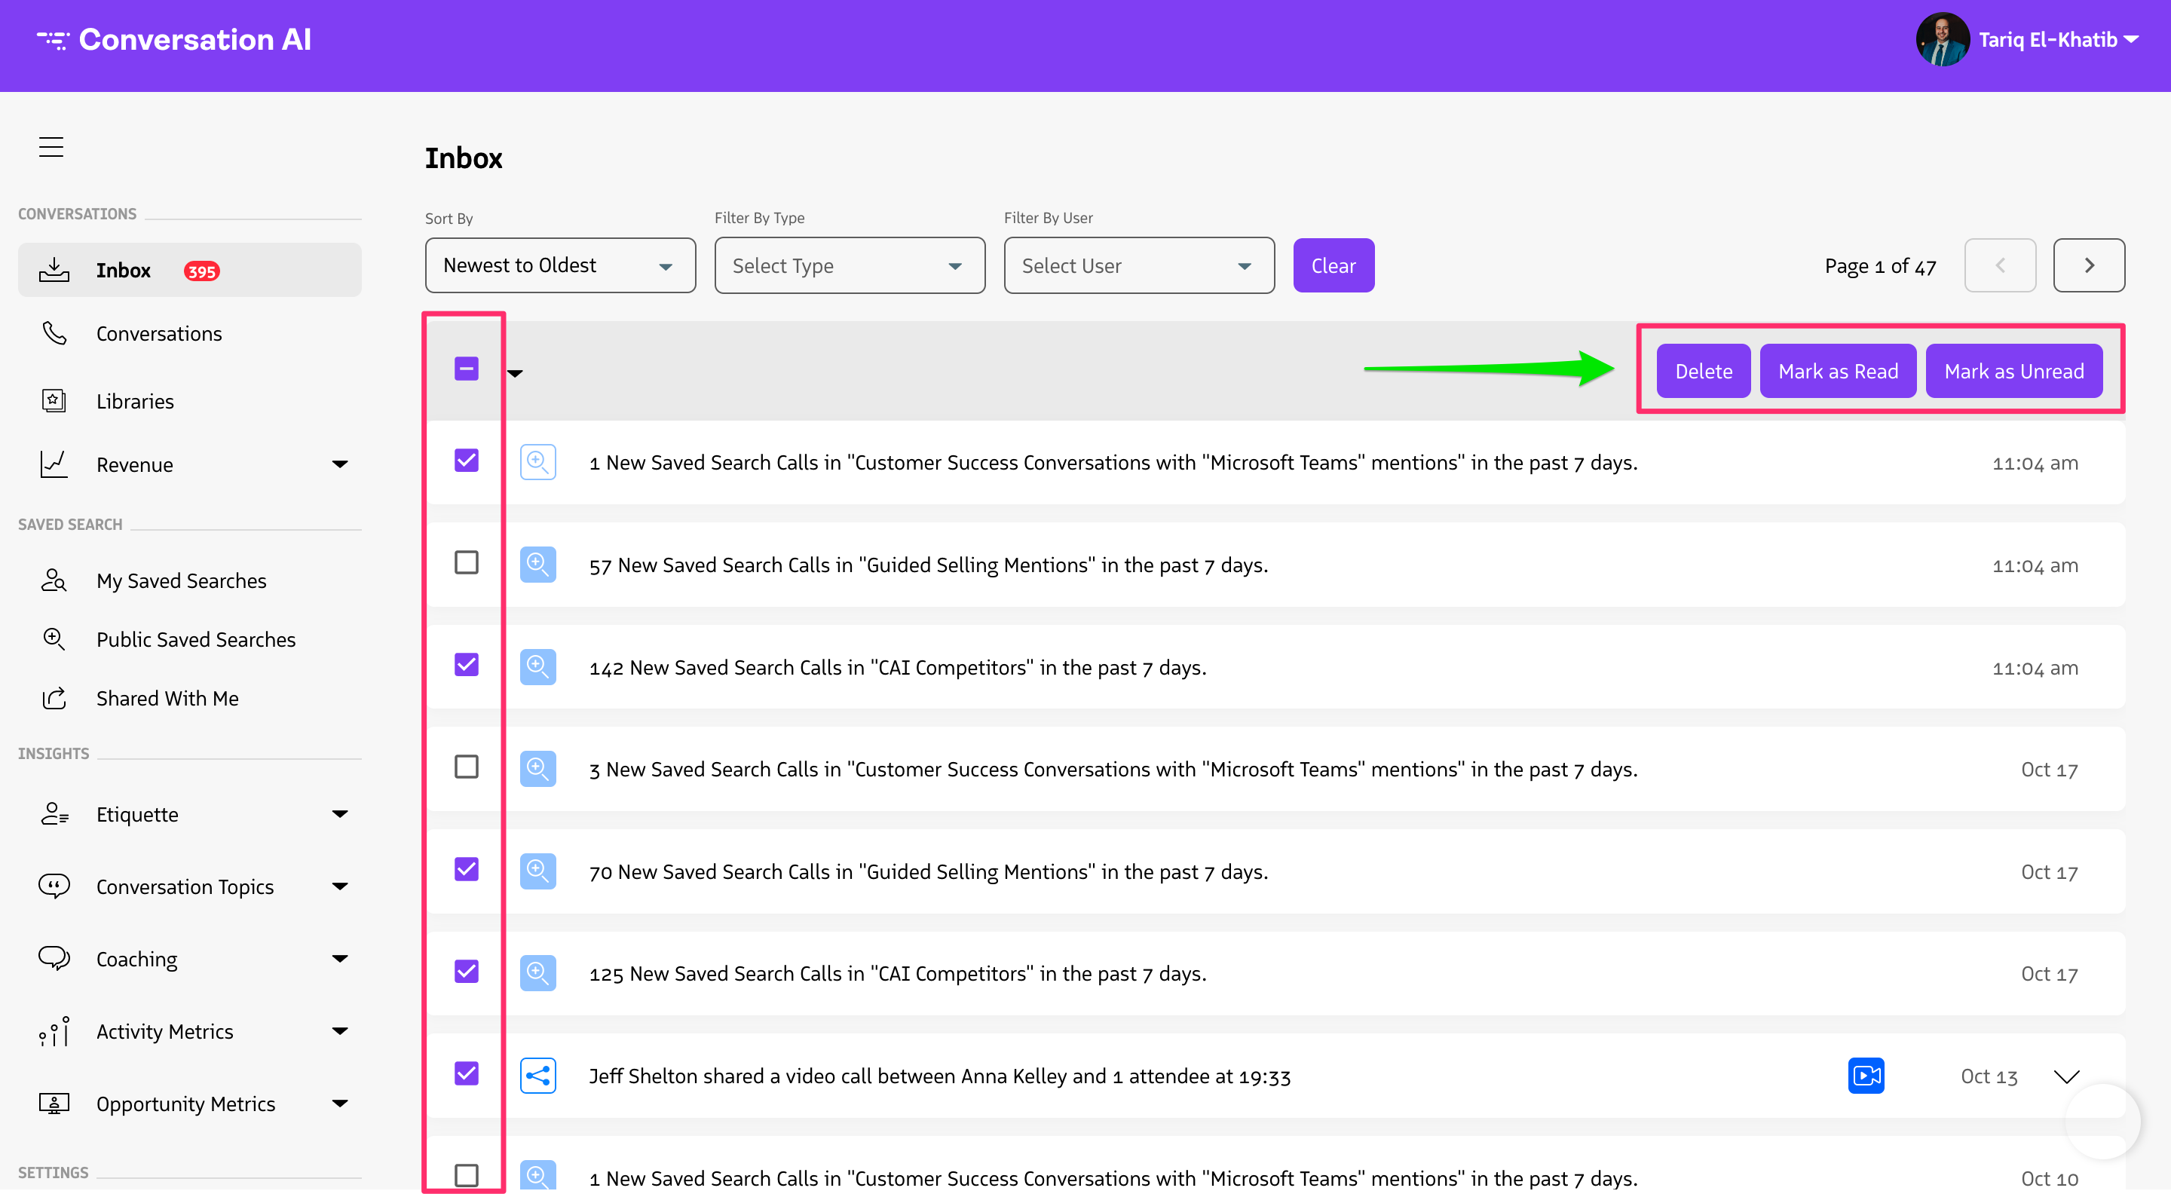The height and width of the screenshot is (1194, 2171).
Task: Click the share icon on Jeff Shelton's notification
Action: click(538, 1075)
